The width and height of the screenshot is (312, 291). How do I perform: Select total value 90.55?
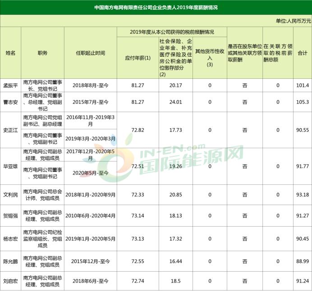[x=303, y=130]
